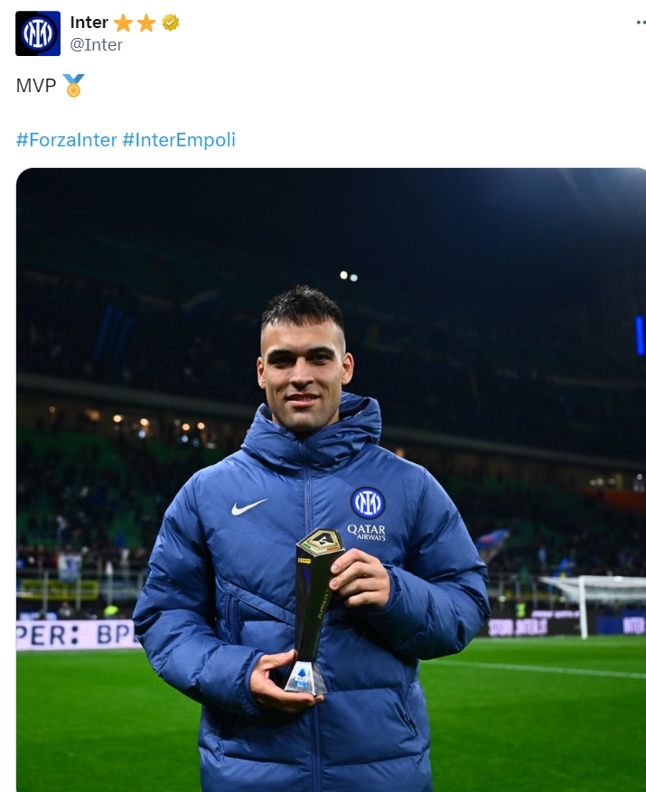Click the gold verified badge
Image resolution: width=646 pixels, height=792 pixels.
(x=170, y=23)
